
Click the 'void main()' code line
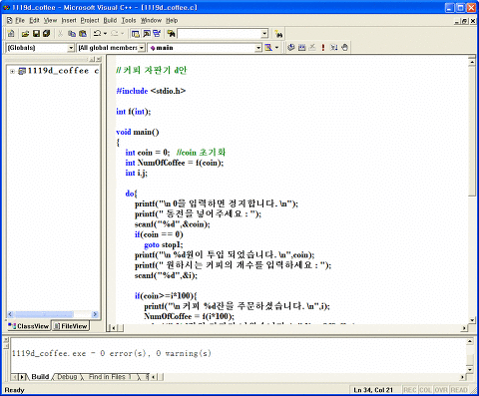click(138, 132)
